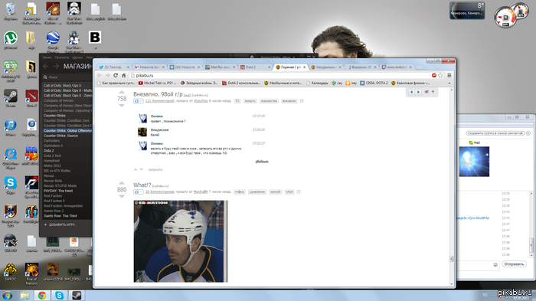Open QuickTime Player desktop shortcut
Screen dimensions: 536x301
pos(11,158)
